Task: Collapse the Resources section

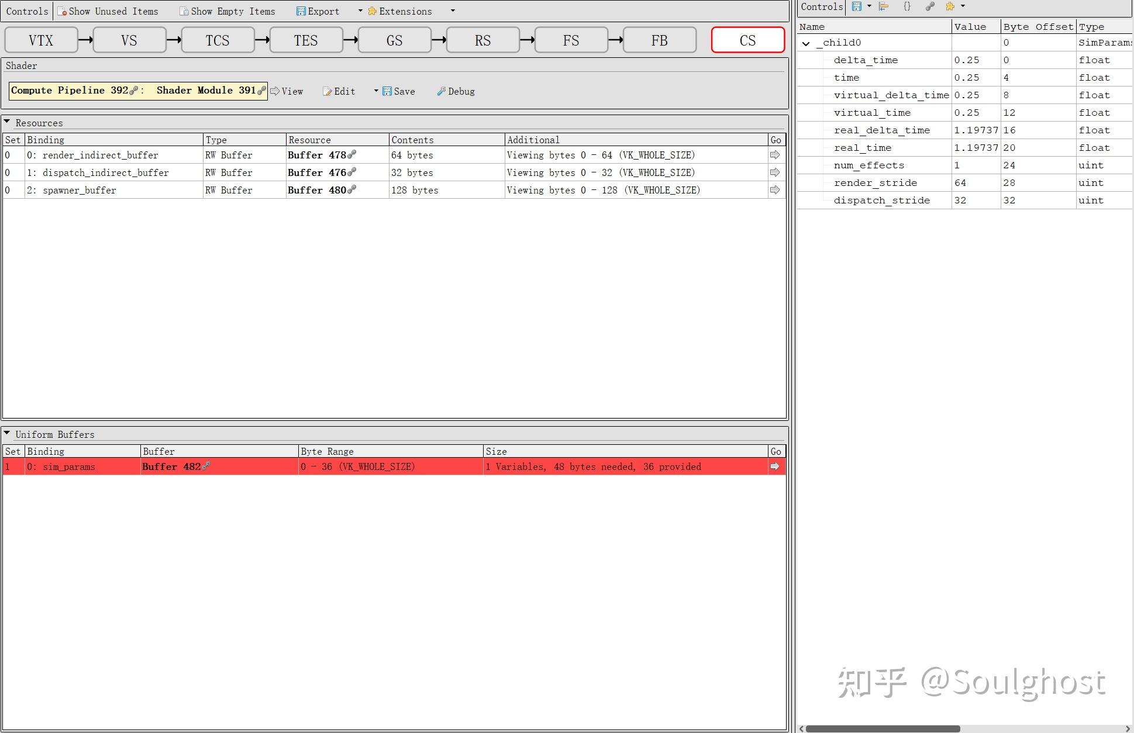Action: tap(7, 122)
